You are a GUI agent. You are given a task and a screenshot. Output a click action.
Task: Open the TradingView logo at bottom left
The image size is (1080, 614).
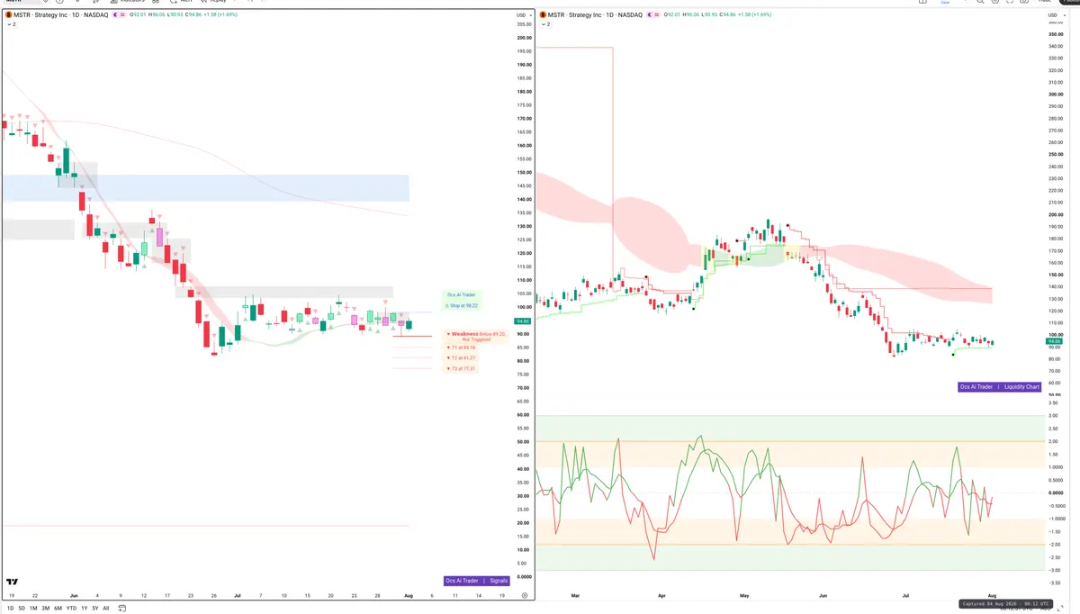pyautogui.click(x=13, y=582)
